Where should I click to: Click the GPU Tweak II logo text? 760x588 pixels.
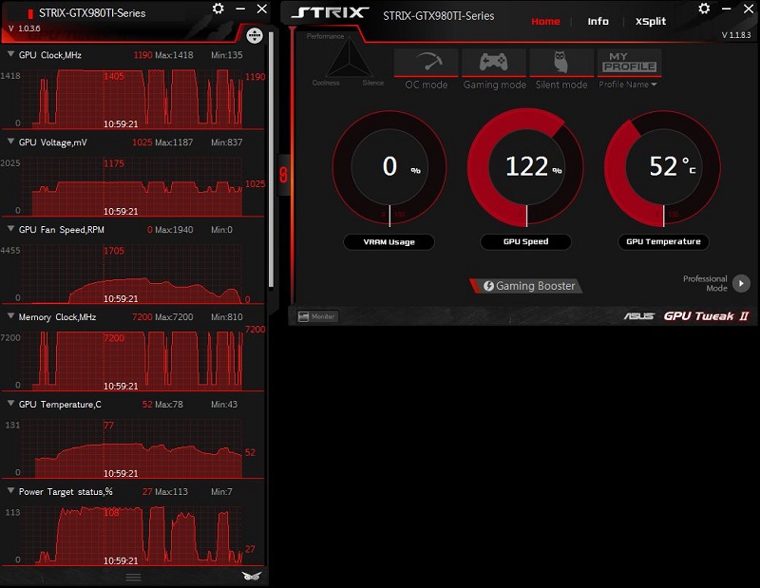click(706, 316)
